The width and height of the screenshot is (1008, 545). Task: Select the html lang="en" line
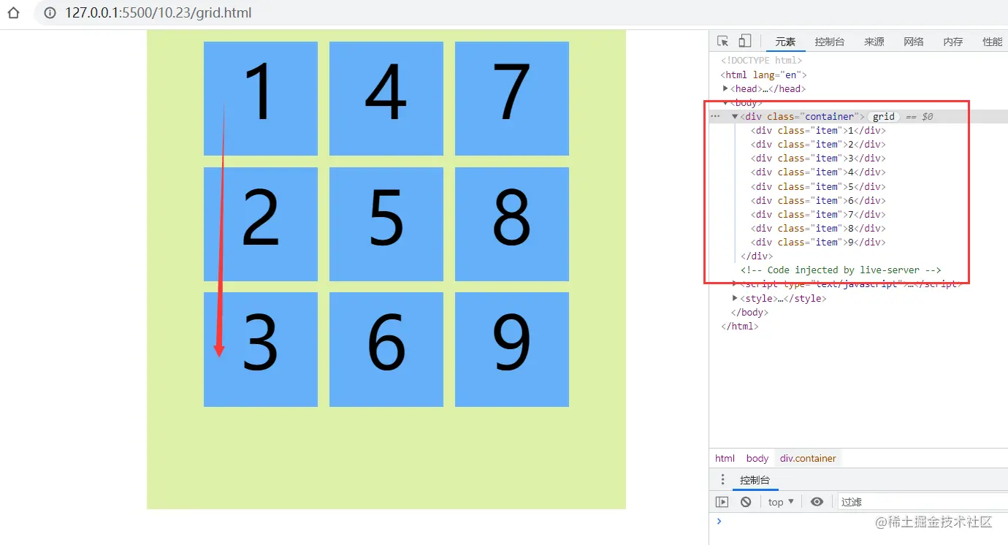764,75
